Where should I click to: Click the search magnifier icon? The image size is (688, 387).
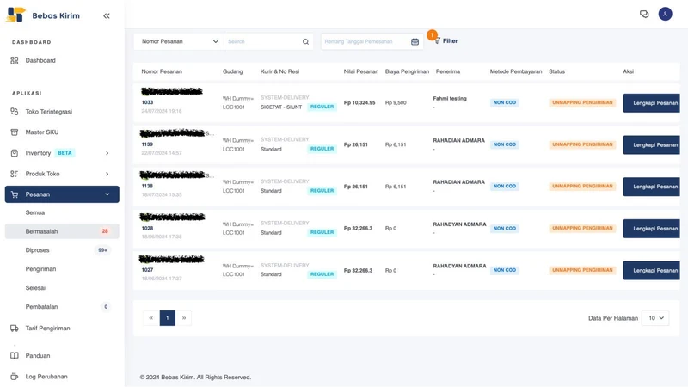point(305,41)
